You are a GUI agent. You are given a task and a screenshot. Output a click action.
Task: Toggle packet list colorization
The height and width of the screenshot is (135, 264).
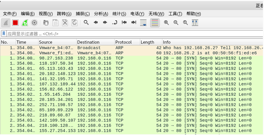point(155,23)
